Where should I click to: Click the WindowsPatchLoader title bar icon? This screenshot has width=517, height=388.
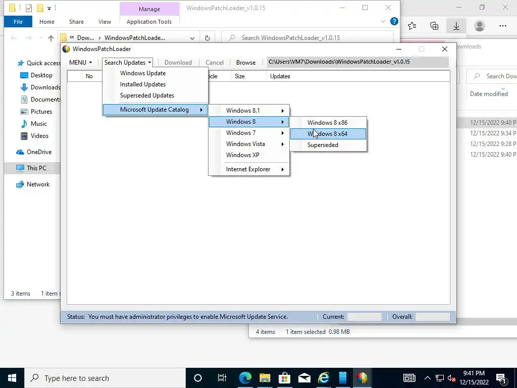(x=66, y=49)
